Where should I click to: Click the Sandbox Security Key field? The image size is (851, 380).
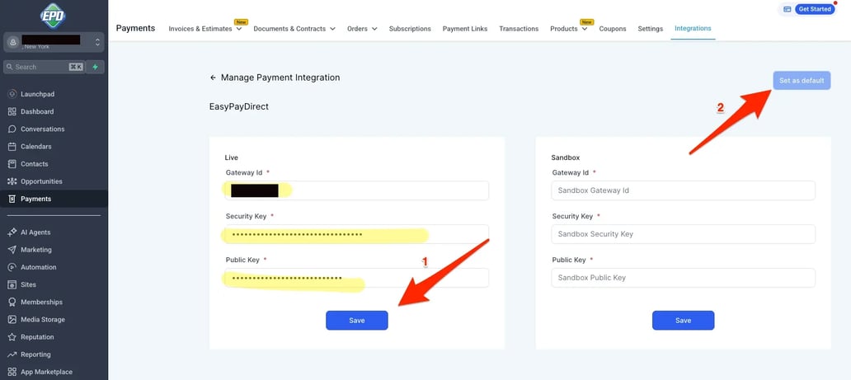point(683,234)
